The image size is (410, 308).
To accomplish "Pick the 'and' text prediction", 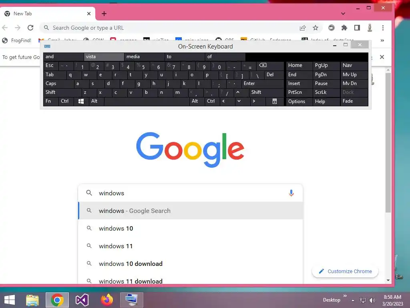I will [x=64, y=57].
